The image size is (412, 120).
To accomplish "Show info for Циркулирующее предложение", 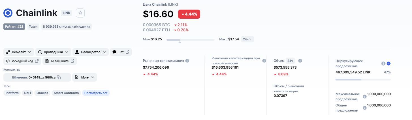I will 383,64.
